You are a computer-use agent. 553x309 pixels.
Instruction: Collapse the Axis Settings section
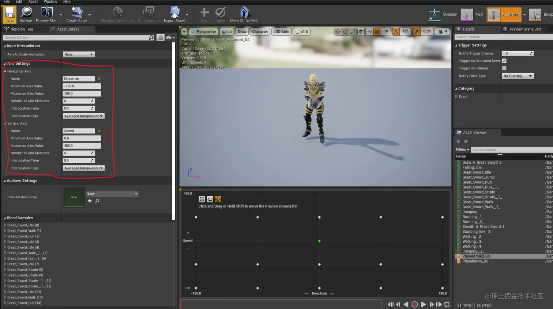5,64
